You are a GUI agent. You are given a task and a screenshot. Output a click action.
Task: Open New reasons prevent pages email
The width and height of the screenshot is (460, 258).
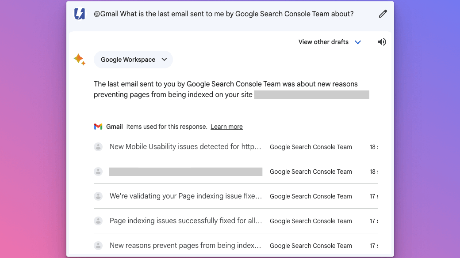tap(185, 246)
